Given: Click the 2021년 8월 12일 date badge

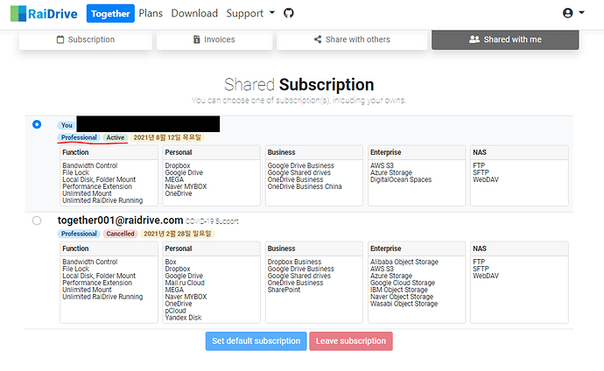Looking at the screenshot, I should click(x=167, y=137).
